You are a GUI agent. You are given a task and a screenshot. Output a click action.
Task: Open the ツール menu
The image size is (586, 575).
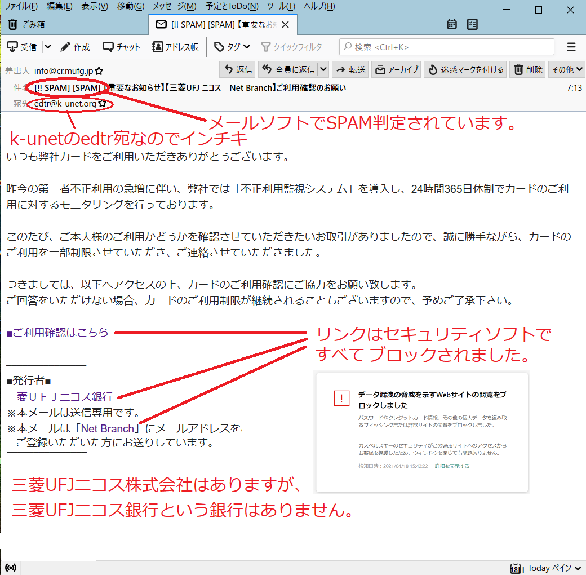tap(281, 6)
